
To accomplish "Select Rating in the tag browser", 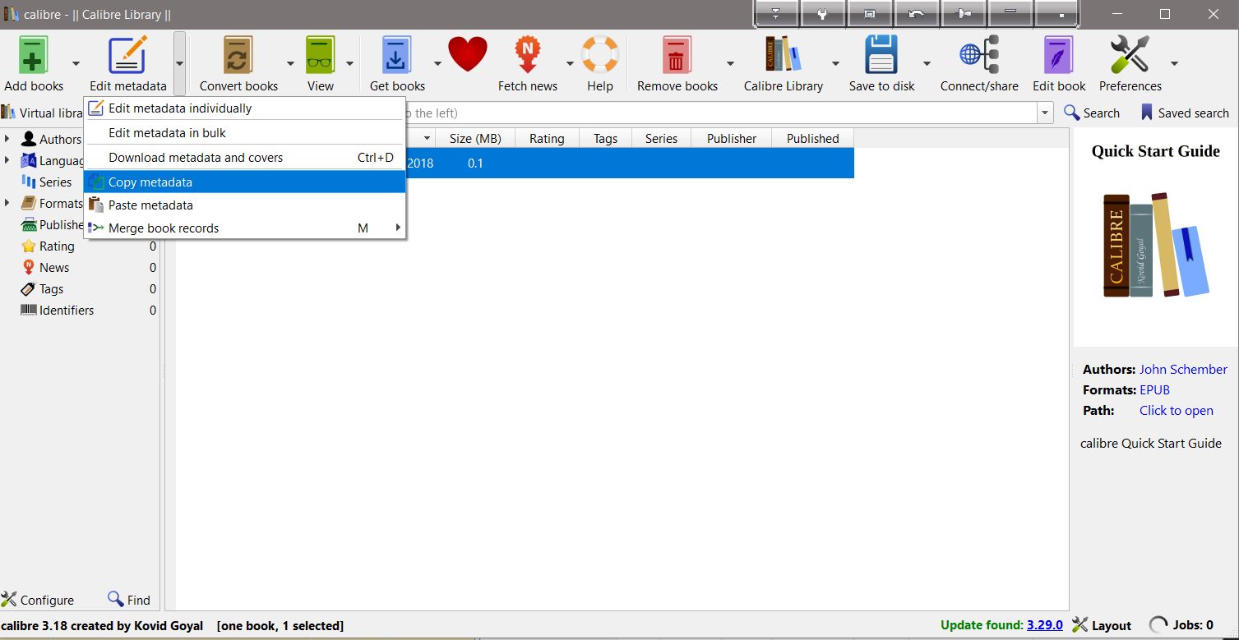I will point(57,246).
